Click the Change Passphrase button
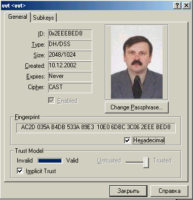This screenshot has height=200, width=193. [x=137, y=107]
